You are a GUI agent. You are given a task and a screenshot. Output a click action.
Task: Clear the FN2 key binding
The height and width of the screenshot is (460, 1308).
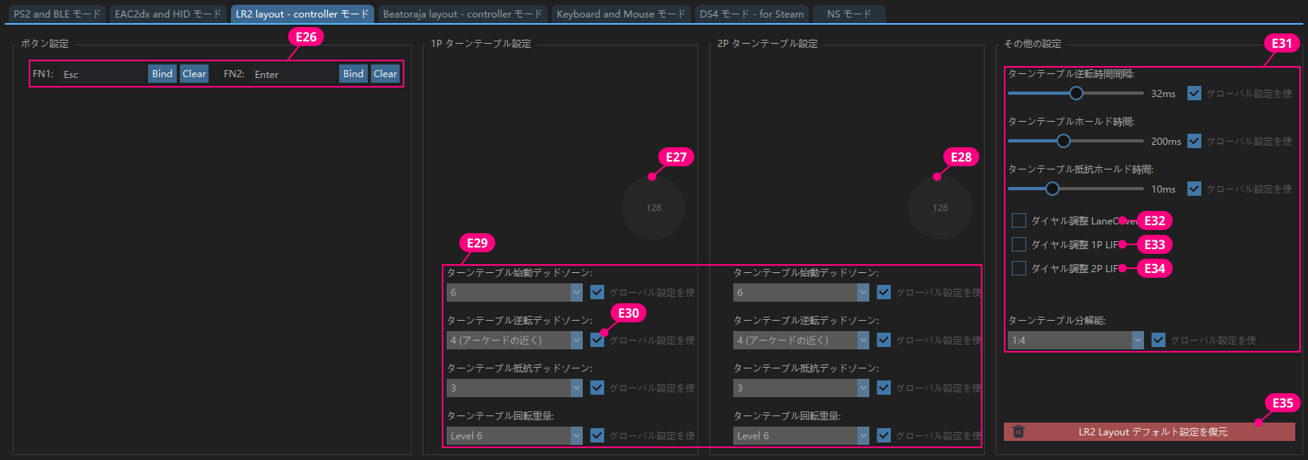pyautogui.click(x=385, y=74)
